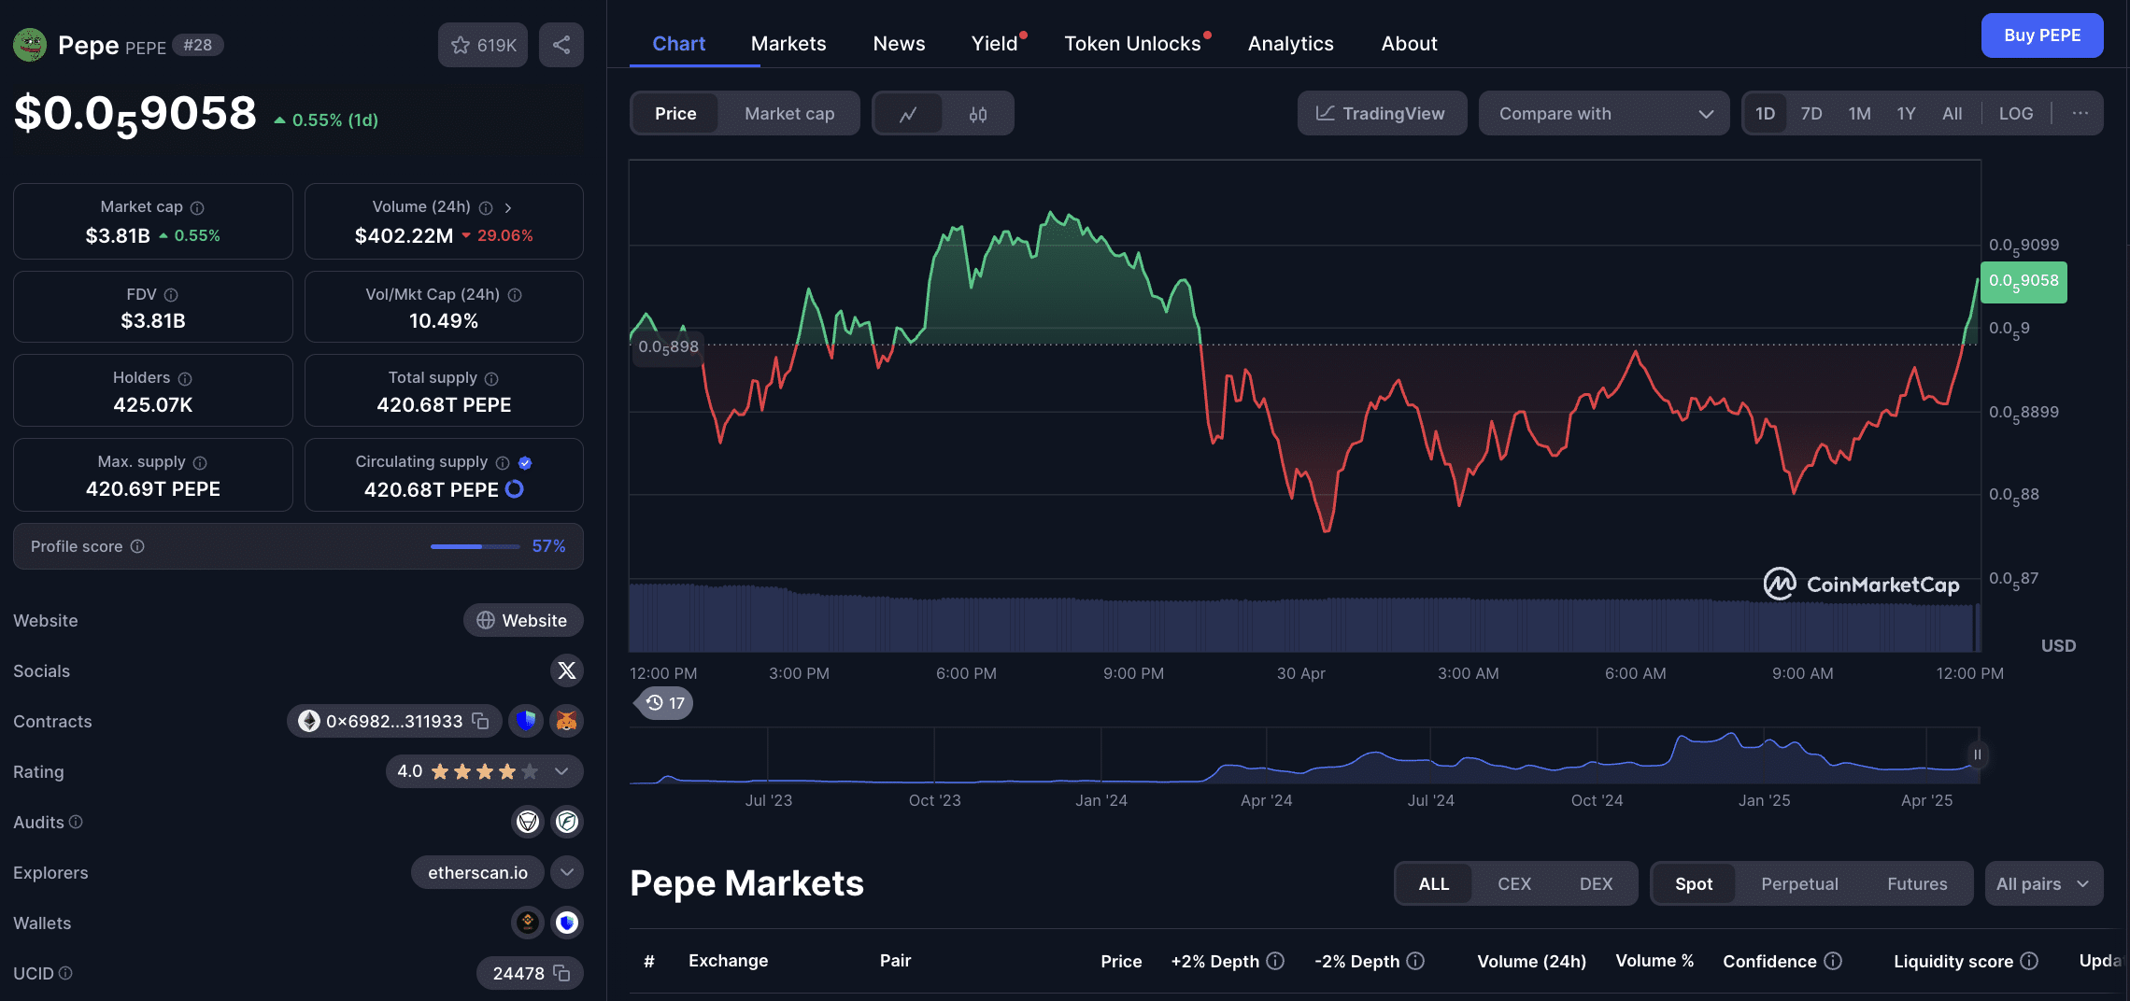The width and height of the screenshot is (2130, 1001).
Task: Click Holders info icon
Action: point(185,378)
